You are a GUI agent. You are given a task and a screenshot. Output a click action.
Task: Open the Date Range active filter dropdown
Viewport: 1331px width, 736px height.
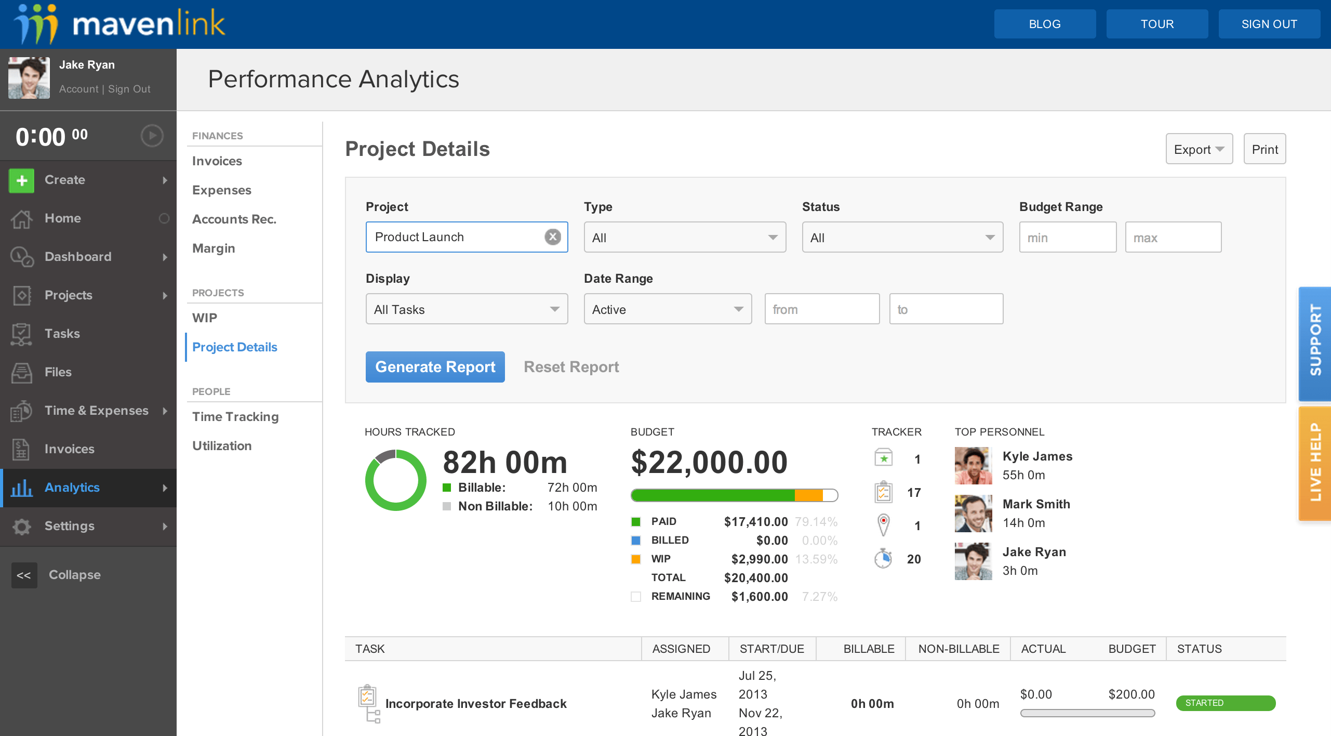click(664, 309)
